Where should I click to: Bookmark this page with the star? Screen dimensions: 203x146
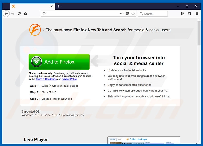pyautogui.click(x=133, y=14)
